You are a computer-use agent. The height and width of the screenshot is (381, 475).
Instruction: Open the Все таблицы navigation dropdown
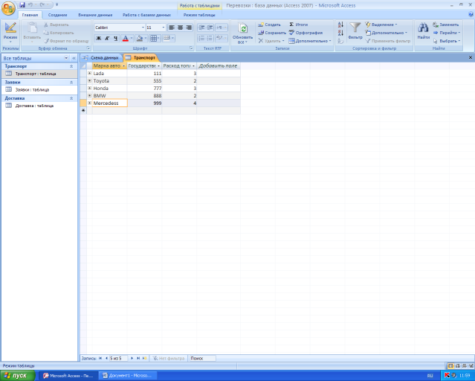(x=66, y=58)
